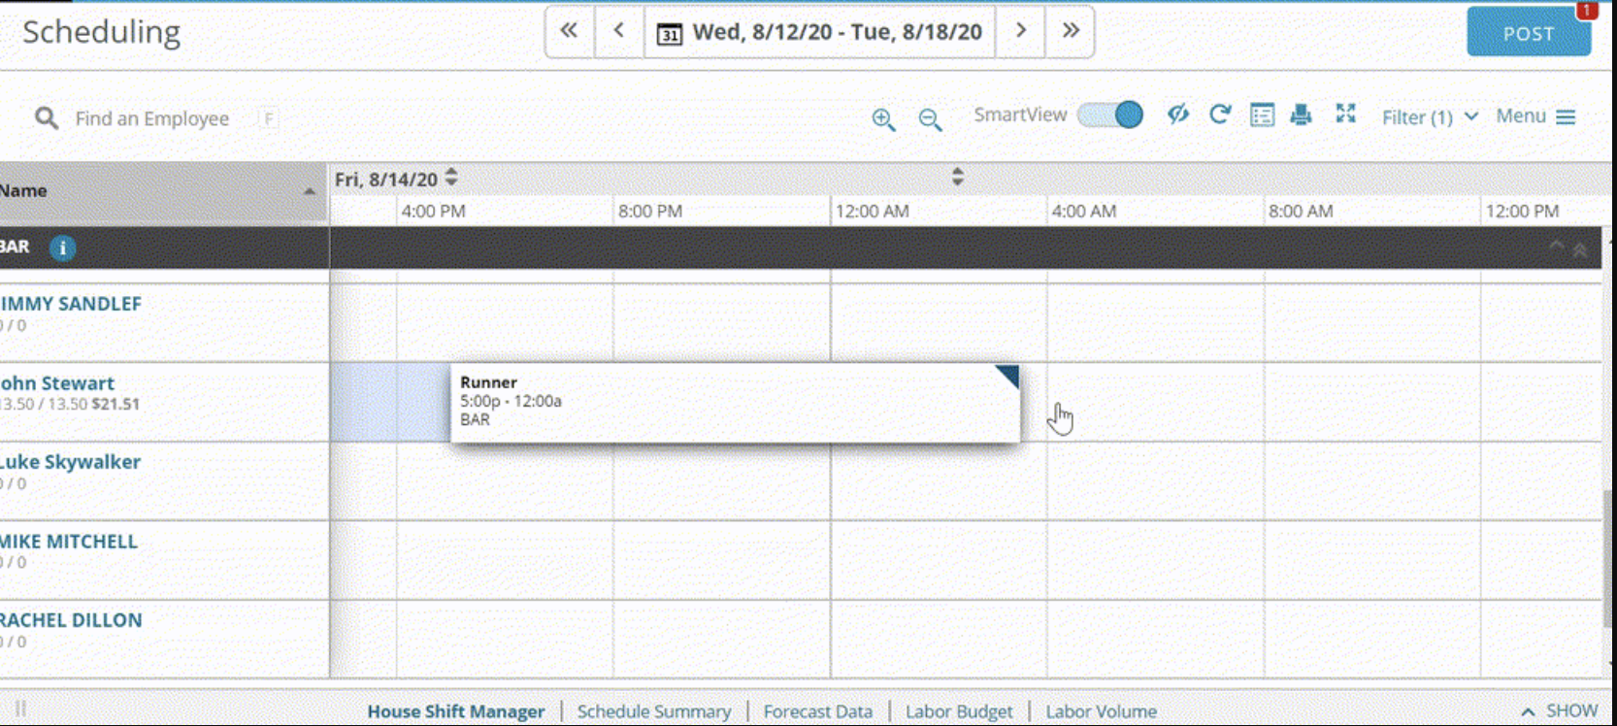Switch to Forecast Data tab
The width and height of the screenshot is (1617, 726).
[x=817, y=711]
